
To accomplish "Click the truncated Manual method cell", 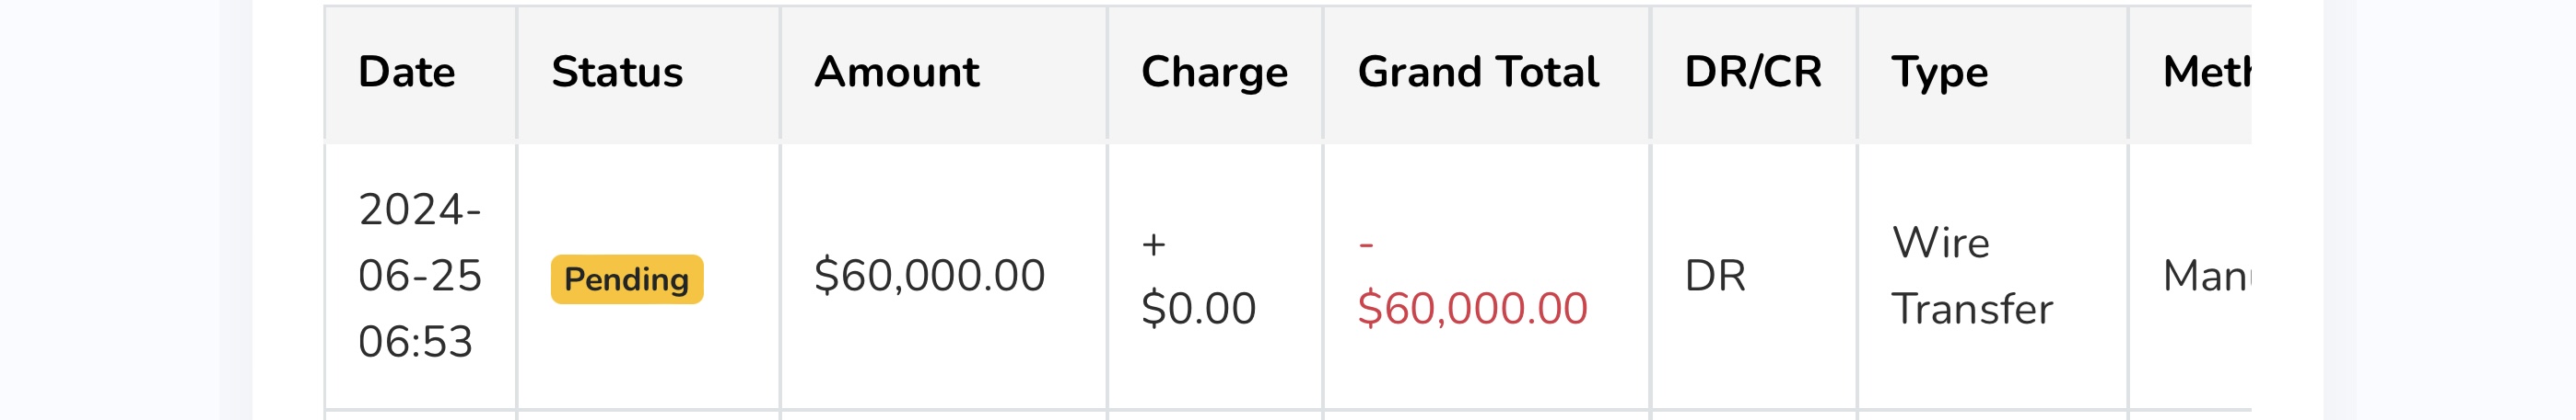I will coord(2205,276).
